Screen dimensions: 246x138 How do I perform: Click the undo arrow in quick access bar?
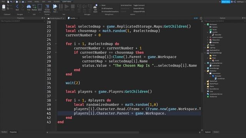pyautogui.click(x=11, y=2)
